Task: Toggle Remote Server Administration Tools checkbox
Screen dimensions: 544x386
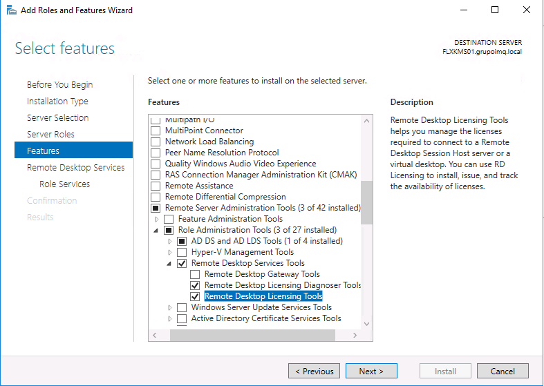Action: click(x=156, y=209)
